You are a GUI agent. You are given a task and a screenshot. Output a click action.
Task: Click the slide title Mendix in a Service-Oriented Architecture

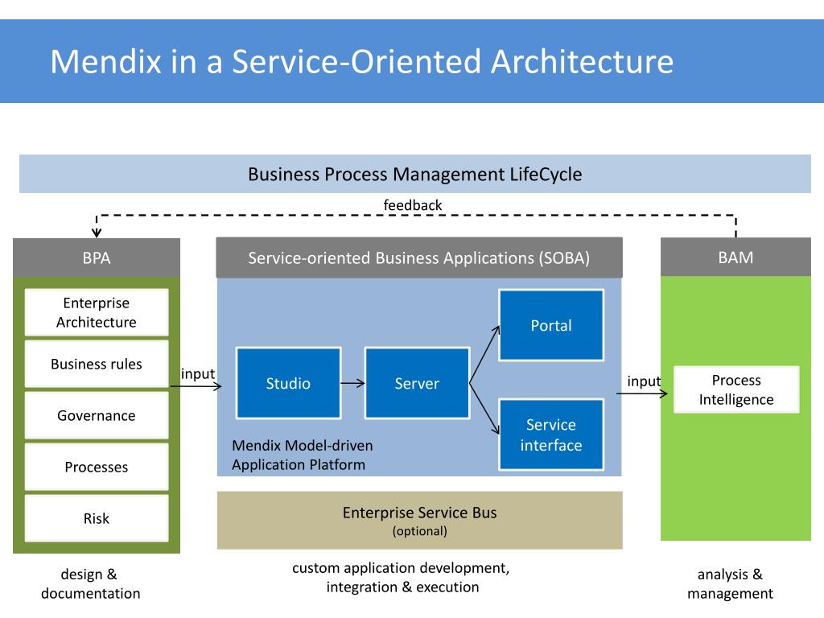[361, 61]
